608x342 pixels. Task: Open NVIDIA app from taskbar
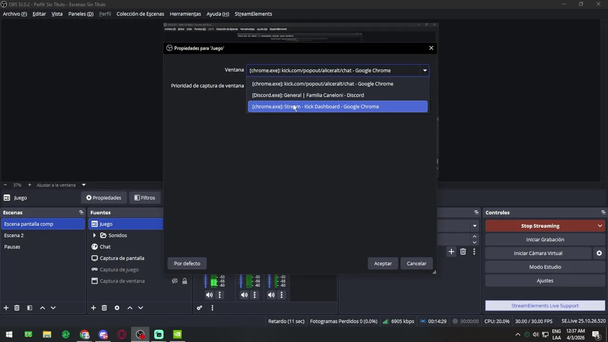tap(177, 334)
